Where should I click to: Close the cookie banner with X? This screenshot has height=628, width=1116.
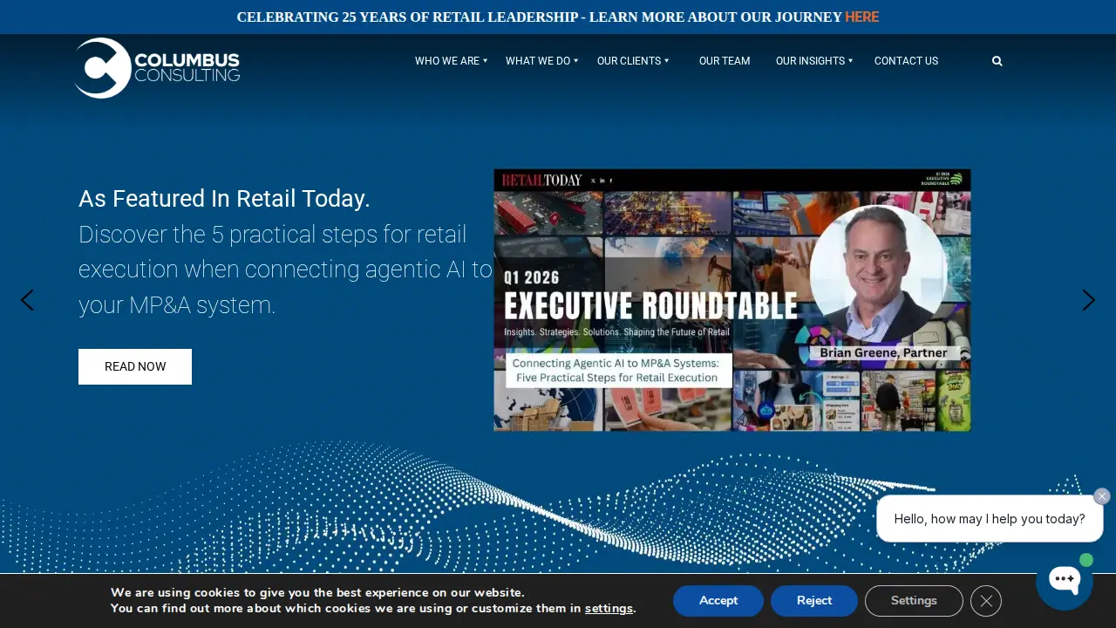tap(986, 601)
